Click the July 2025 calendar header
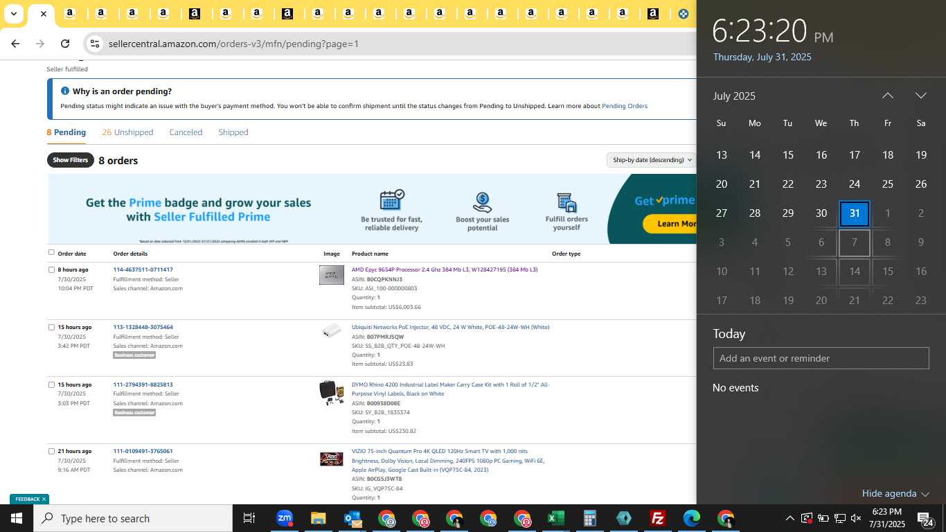Image resolution: width=946 pixels, height=532 pixels. 734,96
